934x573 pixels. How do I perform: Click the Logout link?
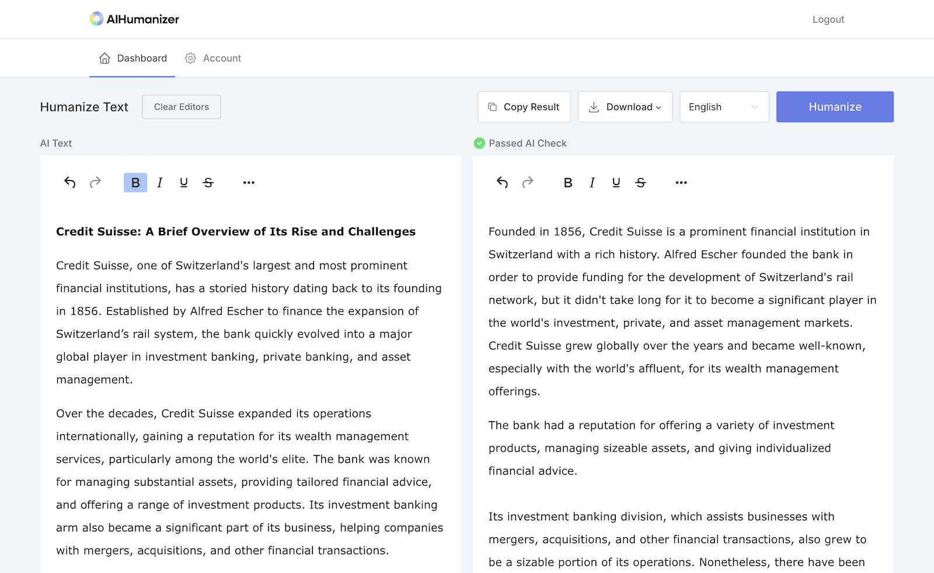pyautogui.click(x=828, y=19)
